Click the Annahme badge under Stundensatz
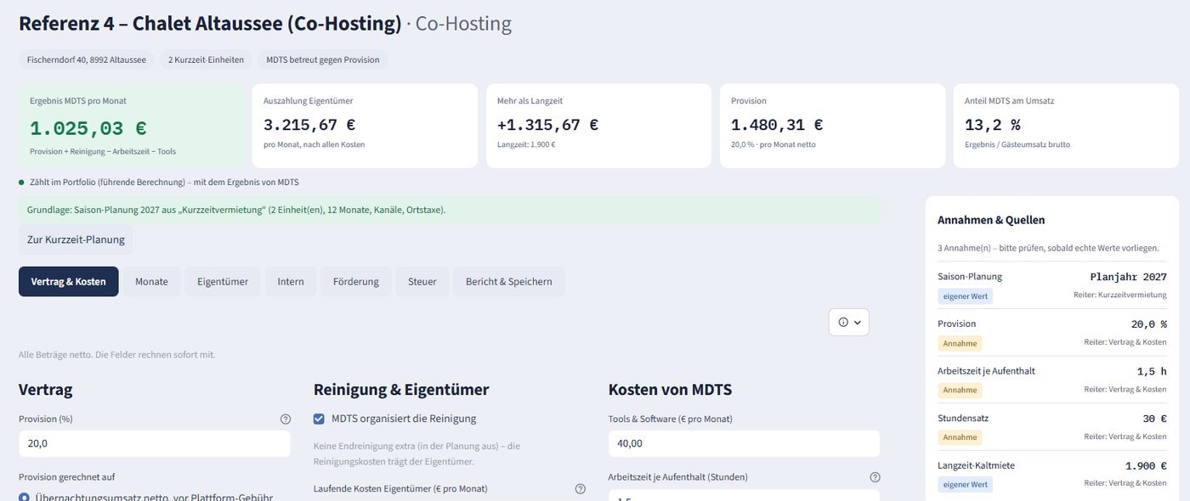Image resolution: width=1190 pixels, height=501 pixels. tap(960, 437)
